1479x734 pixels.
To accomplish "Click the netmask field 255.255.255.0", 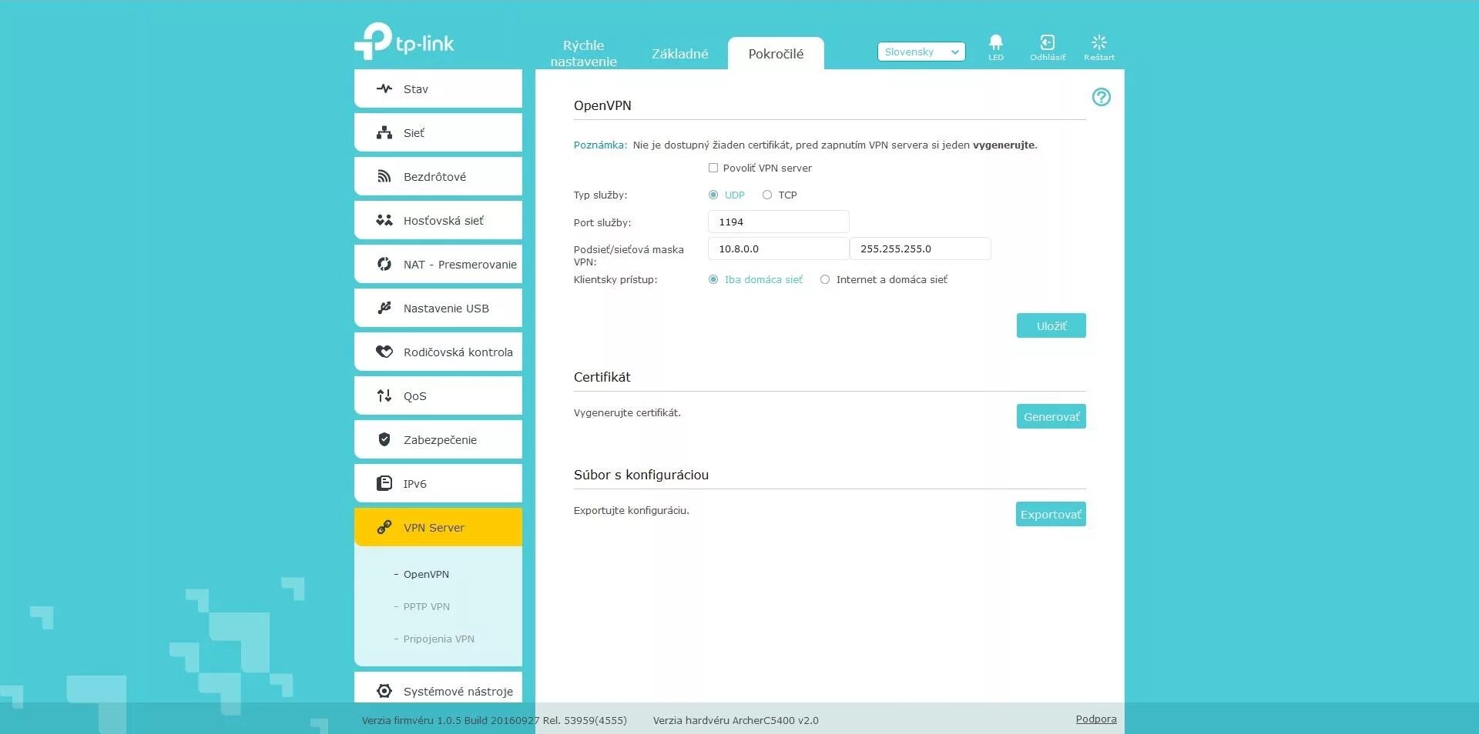I will click(920, 249).
